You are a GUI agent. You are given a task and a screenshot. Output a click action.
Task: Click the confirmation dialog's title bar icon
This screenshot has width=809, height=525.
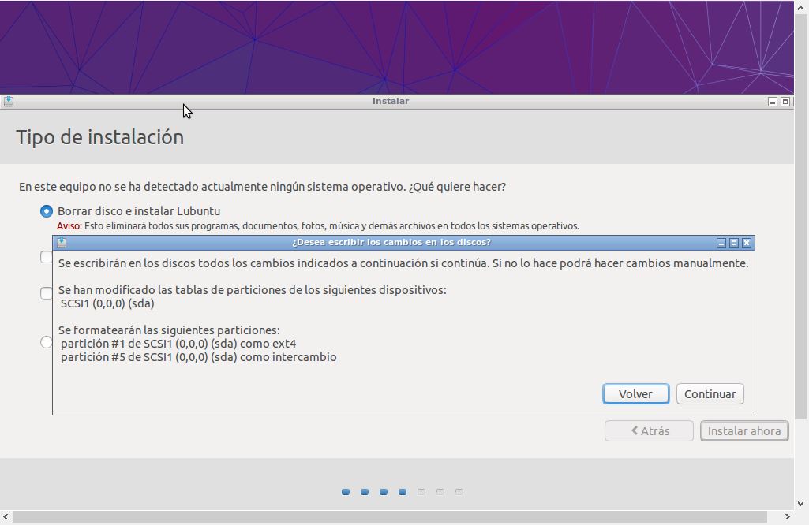click(x=62, y=242)
